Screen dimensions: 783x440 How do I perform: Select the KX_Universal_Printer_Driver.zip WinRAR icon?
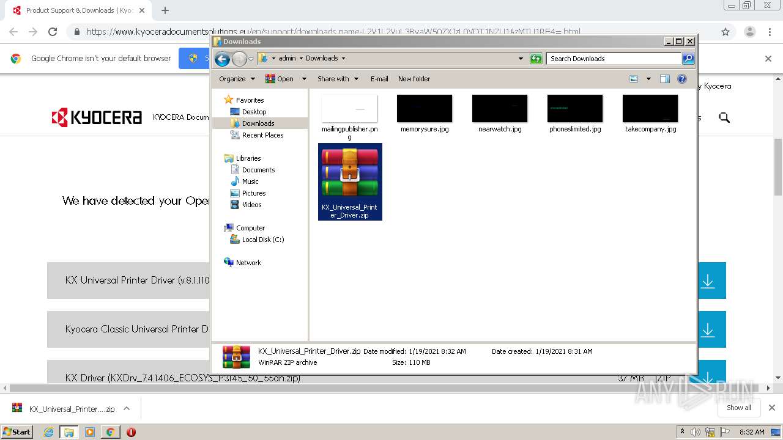point(350,172)
